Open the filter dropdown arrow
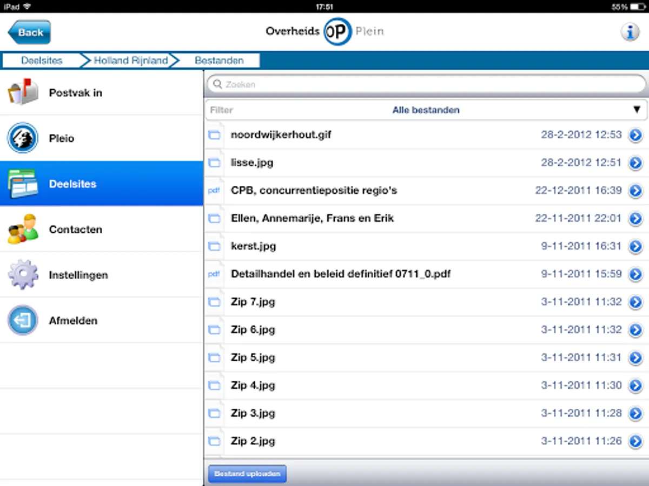This screenshot has width=649, height=486. (x=637, y=110)
